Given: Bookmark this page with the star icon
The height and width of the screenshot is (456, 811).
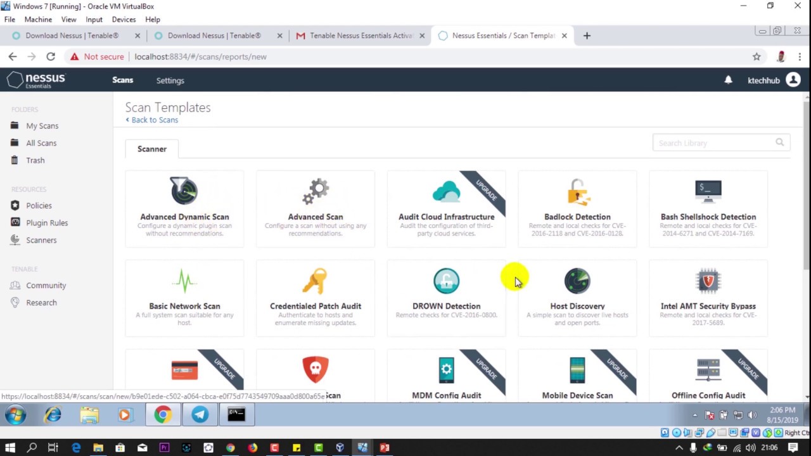Looking at the screenshot, I should [x=757, y=56].
